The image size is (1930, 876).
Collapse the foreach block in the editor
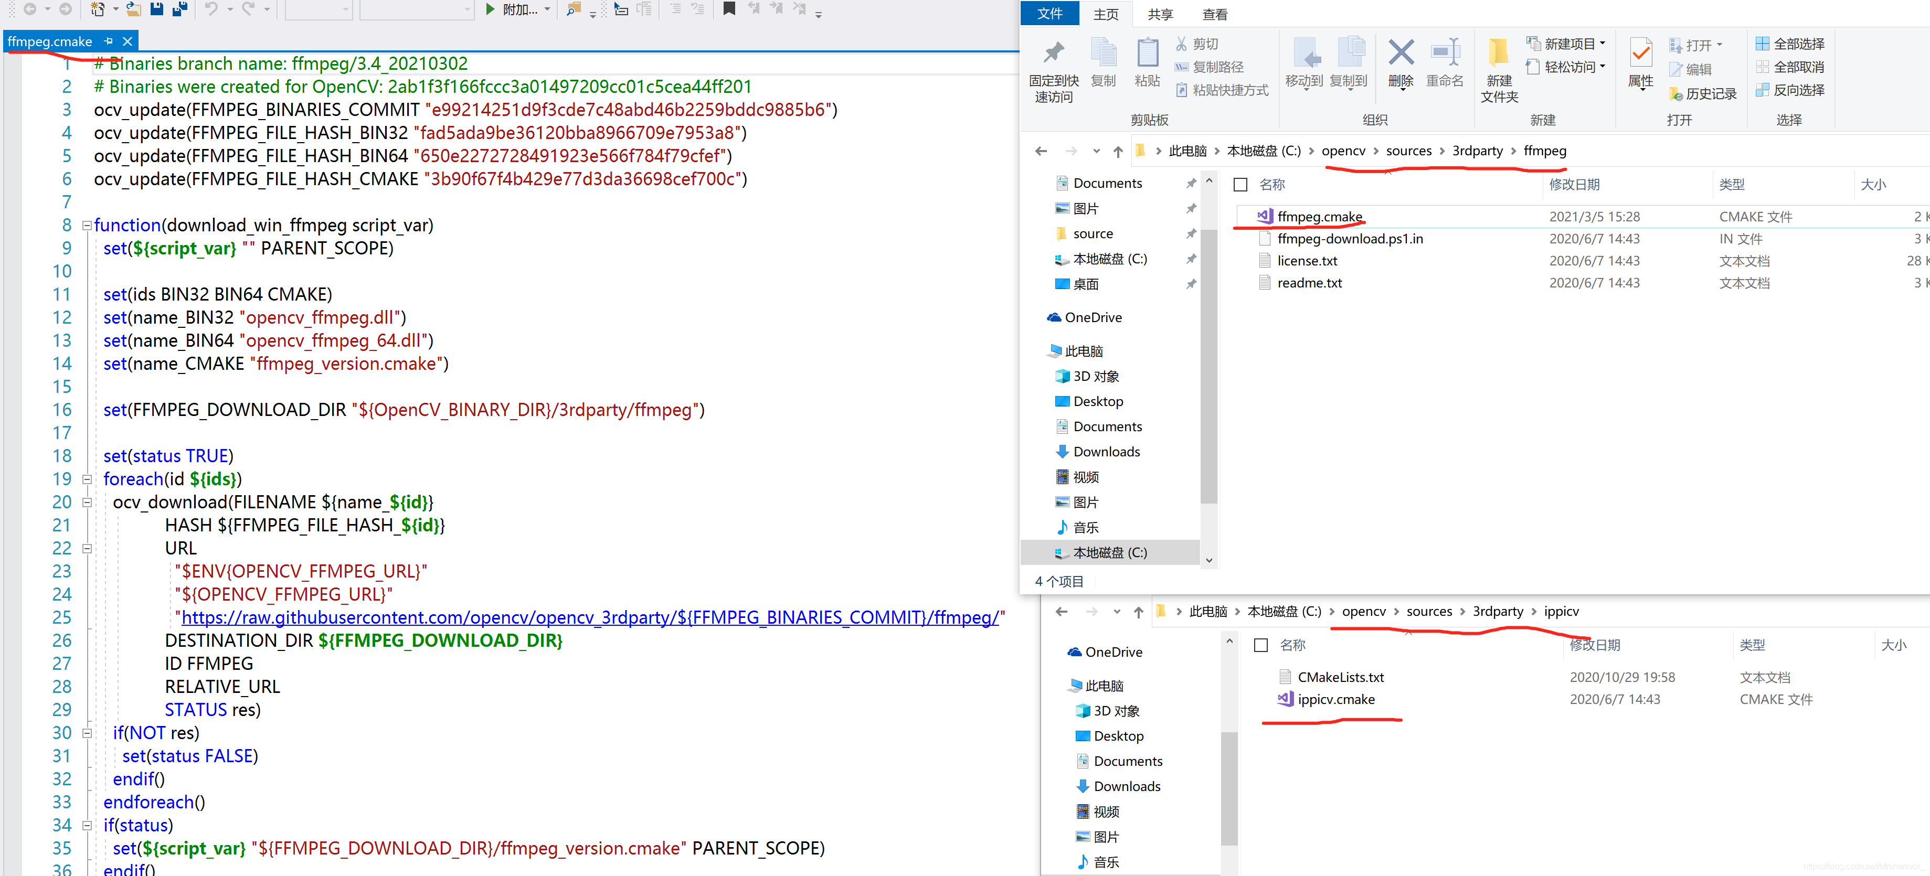(87, 479)
